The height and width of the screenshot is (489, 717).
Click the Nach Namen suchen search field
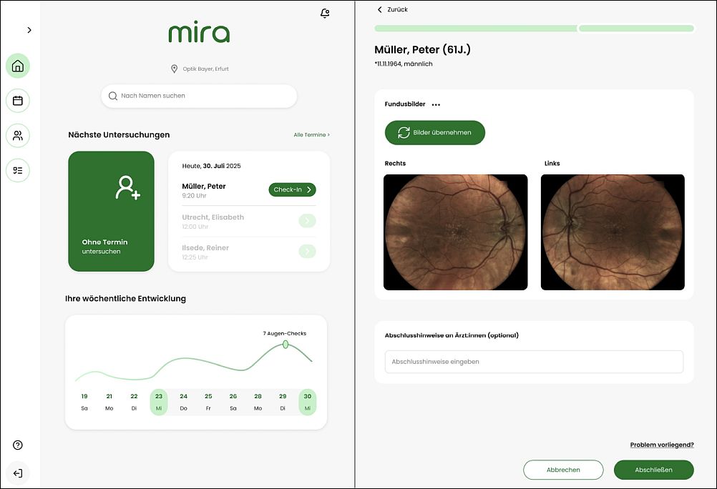tap(199, 96)
